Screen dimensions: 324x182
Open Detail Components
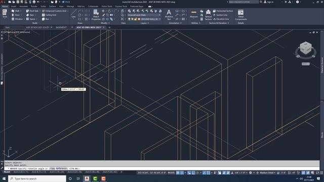click(241, 15)
